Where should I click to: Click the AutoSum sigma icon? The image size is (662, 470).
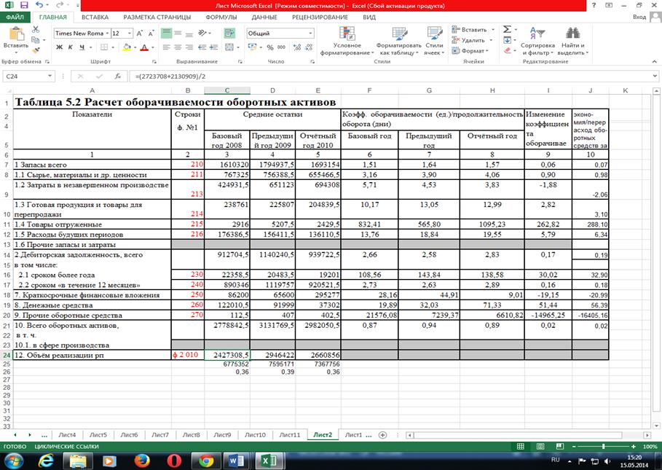507,29
